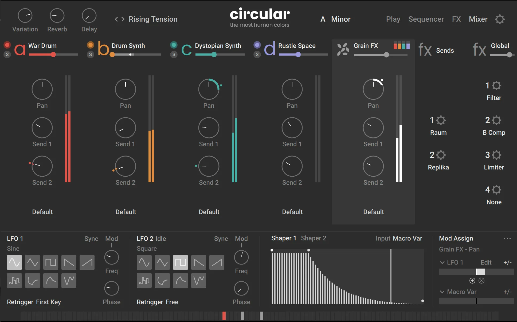The image size is (517, 322).
Task: Select the rising saw waveform in LFO 2
Action: click(217, 262)
